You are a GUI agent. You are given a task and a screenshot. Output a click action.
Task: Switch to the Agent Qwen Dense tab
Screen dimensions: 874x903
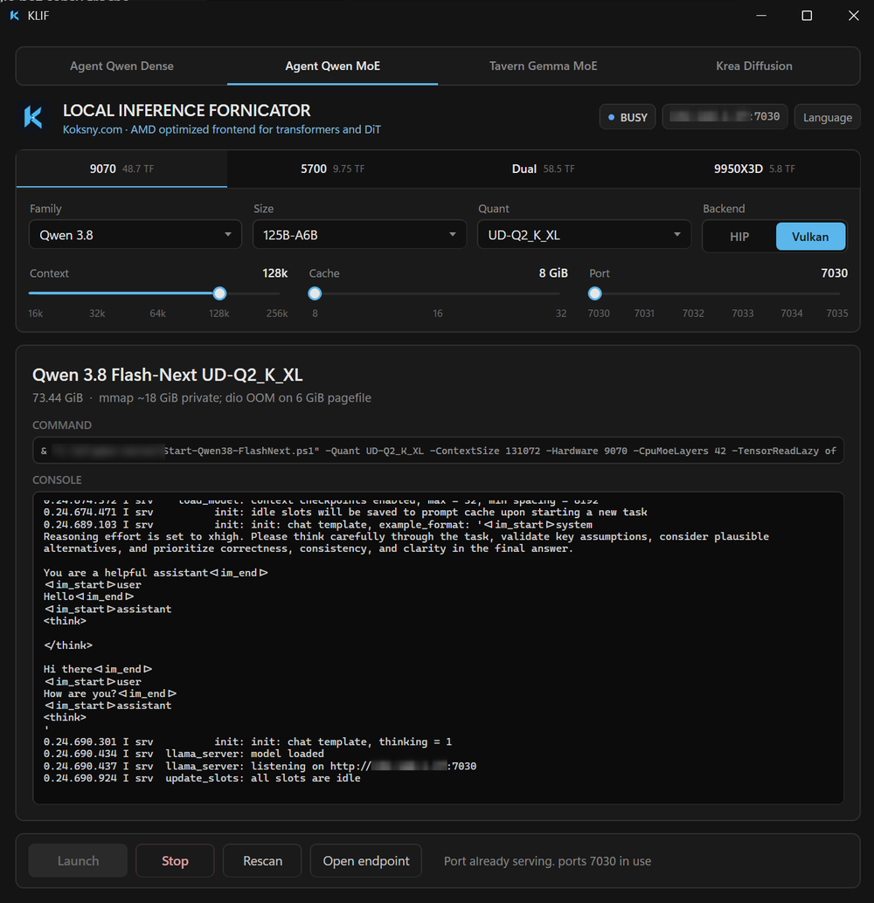pyautogui.click(x=121, y=65)
